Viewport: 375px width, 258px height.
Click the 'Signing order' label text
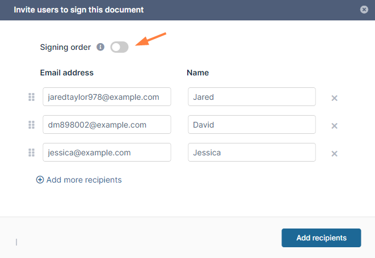65,47
